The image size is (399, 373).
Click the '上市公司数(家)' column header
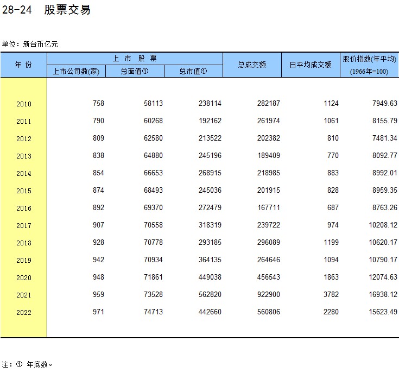coord(76,71)
